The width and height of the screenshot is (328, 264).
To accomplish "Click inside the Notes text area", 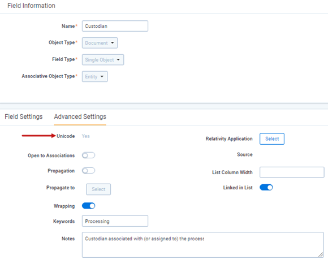I will 202,245.
